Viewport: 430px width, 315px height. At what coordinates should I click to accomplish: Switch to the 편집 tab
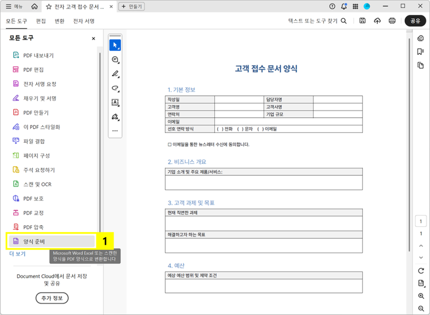pyautogui.click(x=41, y=21)
